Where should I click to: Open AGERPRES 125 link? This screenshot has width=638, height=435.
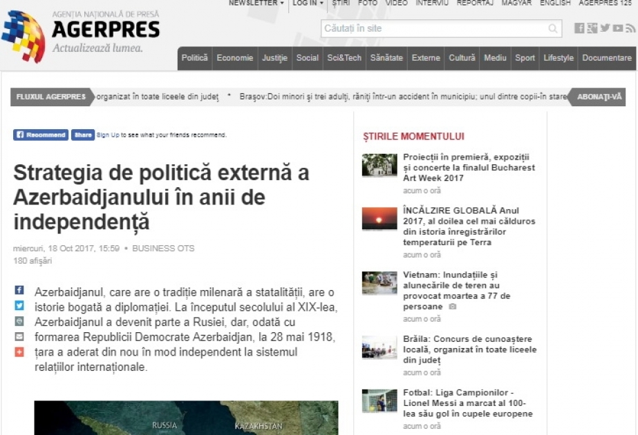(605, 3)
